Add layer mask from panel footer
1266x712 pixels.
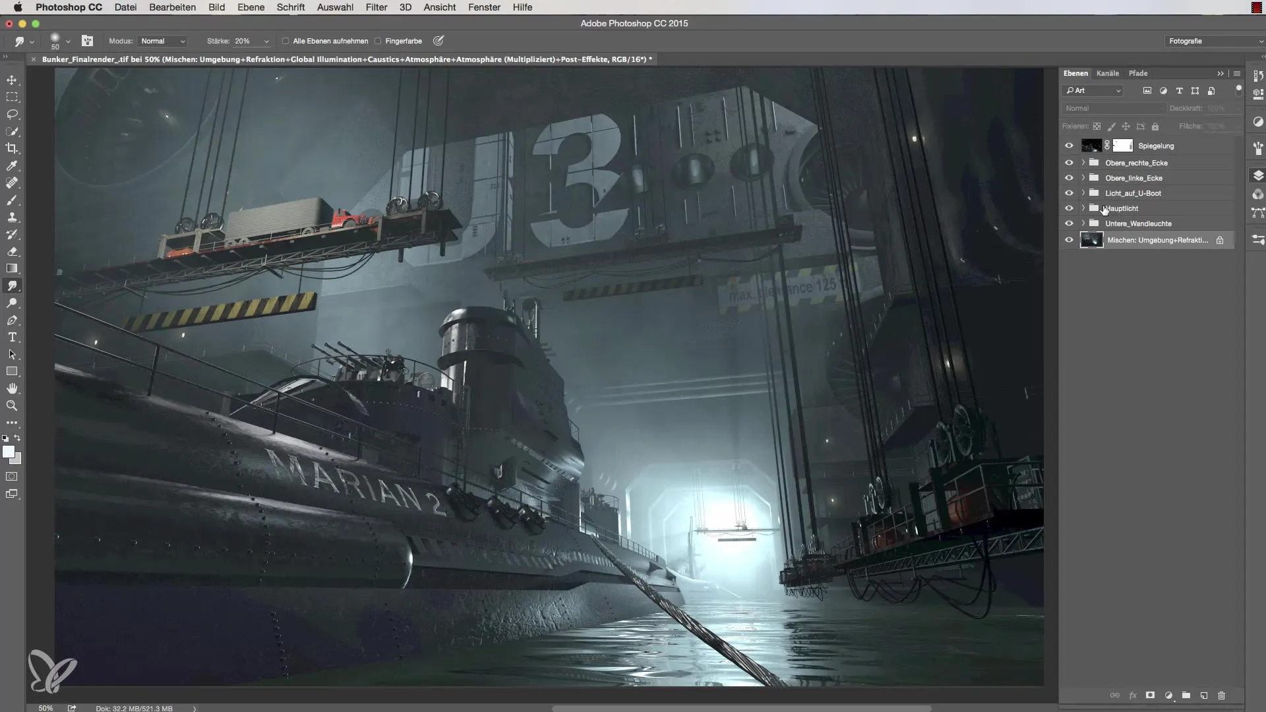pos(1150,696)
